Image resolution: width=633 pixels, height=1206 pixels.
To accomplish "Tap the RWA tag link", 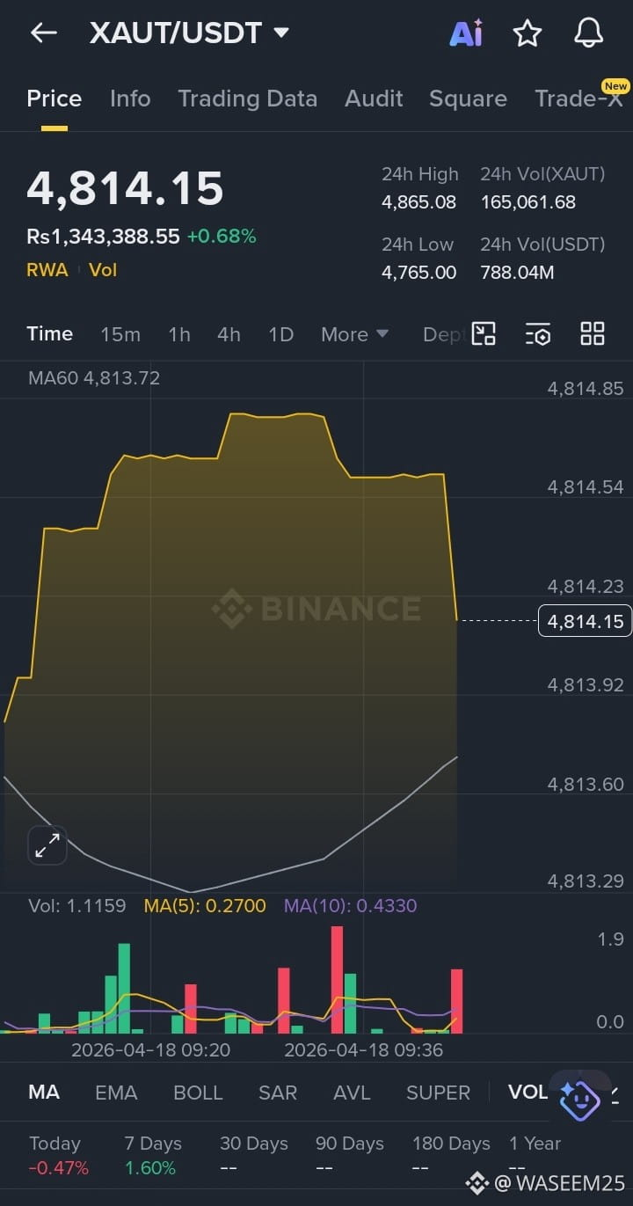I will pyautogui.click(x=47, y=270).
